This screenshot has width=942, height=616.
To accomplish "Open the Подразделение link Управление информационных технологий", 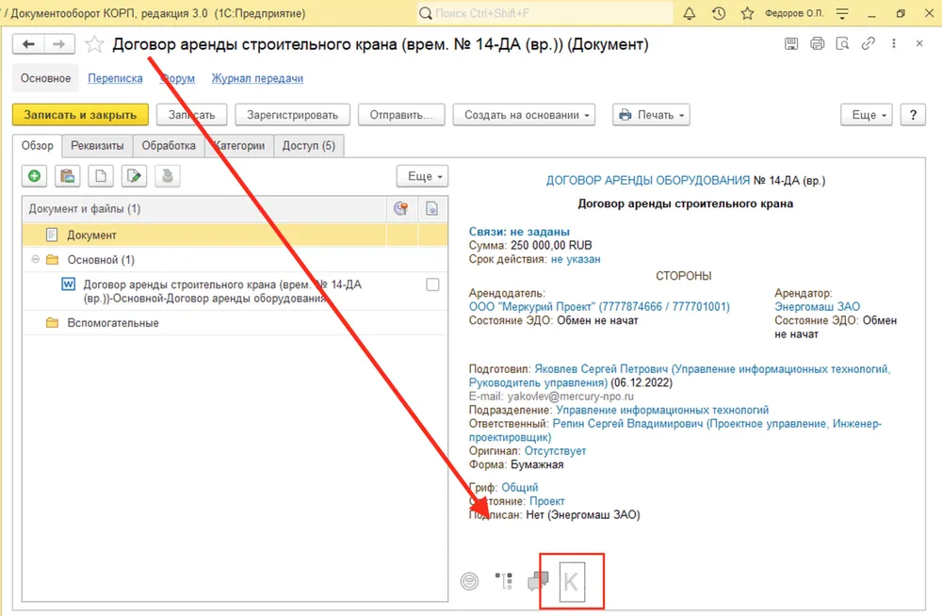I will (662, 410).
